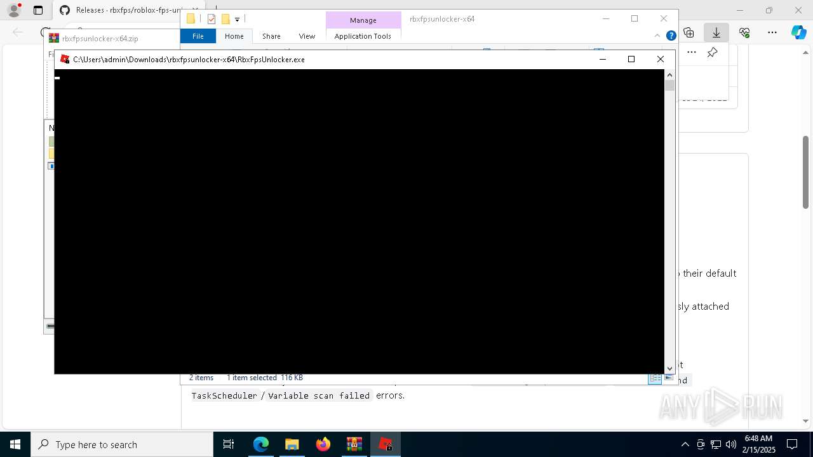Click Edge page scrollbar down arrow
813x457 pixels.
coord(806,421)
